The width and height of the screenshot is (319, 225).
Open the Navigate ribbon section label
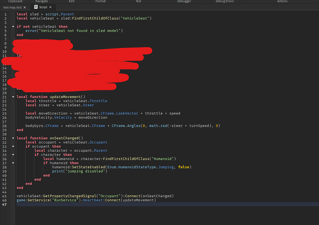(x=42, y=1)
